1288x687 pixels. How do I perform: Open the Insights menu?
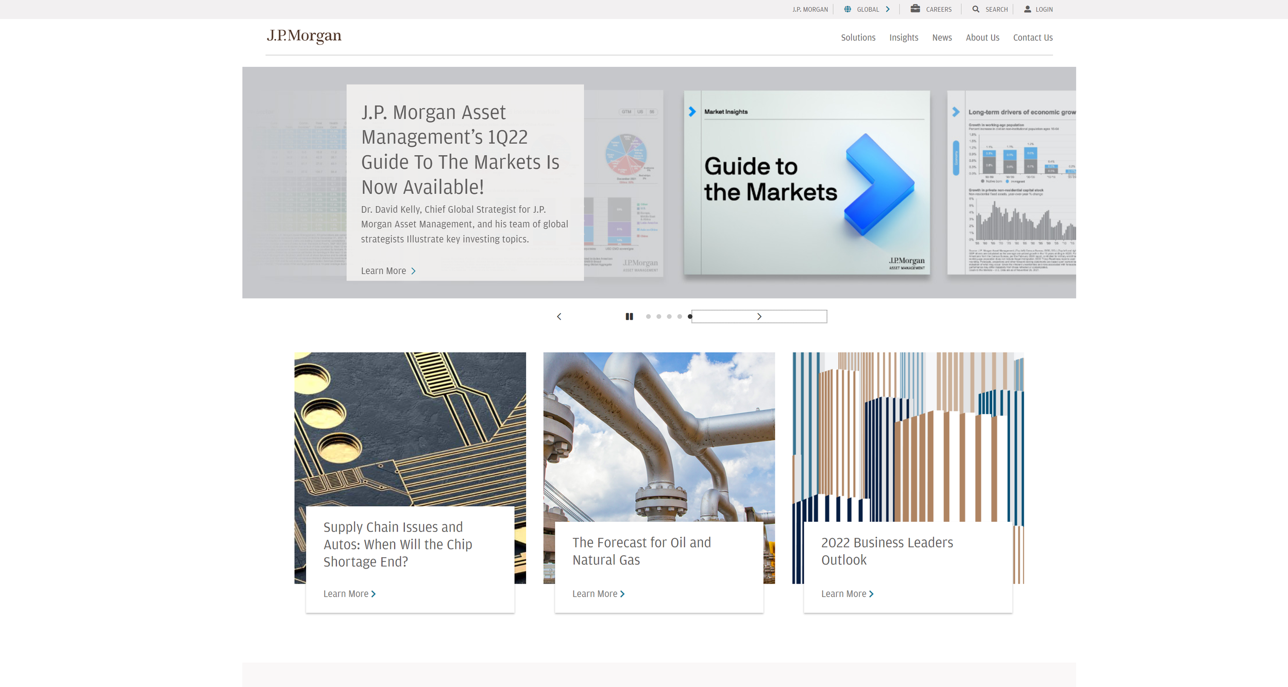904,38
